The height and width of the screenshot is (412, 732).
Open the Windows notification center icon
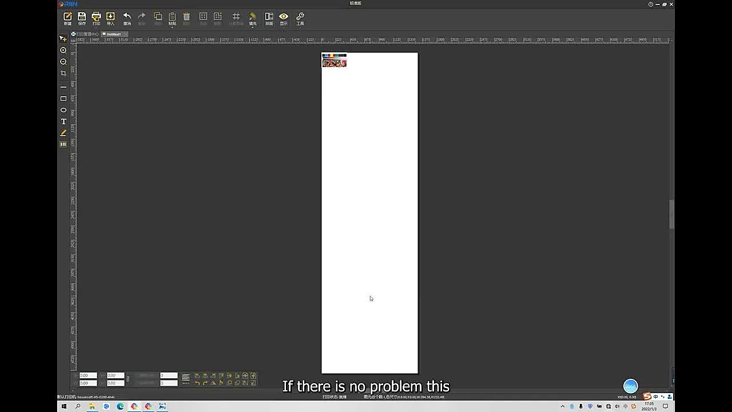point(665,406)
